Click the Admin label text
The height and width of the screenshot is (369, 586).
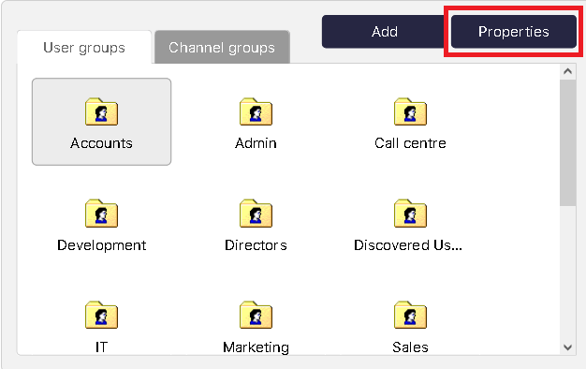[256, 143]
